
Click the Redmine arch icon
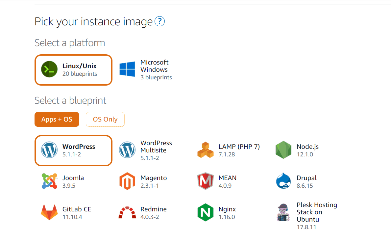(x=127, y=212)
